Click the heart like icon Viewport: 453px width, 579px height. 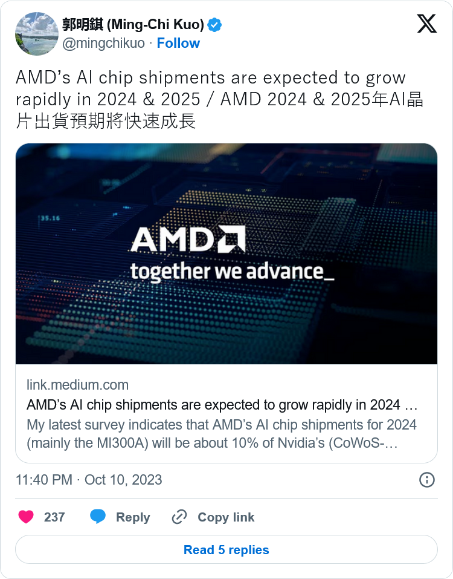pos(26,517)
